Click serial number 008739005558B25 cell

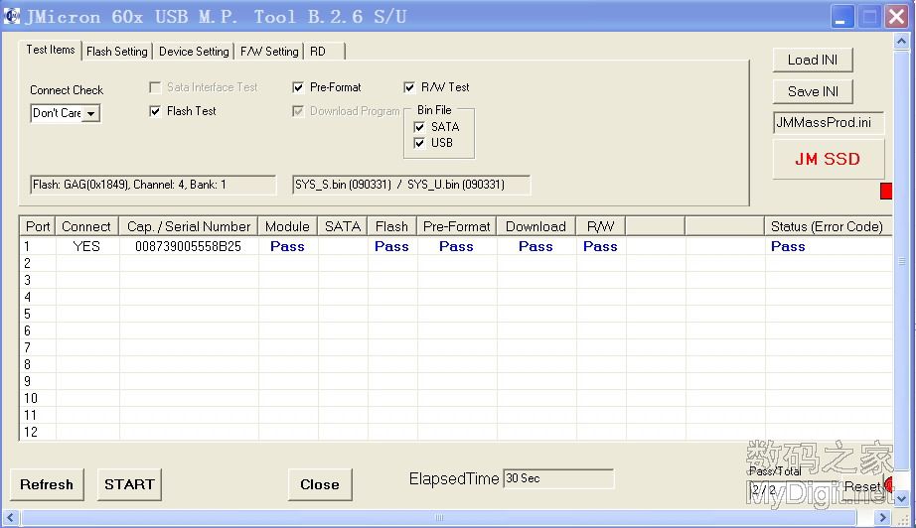[x=188, y=246]
